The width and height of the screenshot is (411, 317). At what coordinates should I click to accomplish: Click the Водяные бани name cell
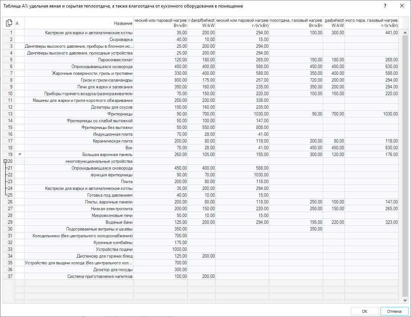point(79,222)
